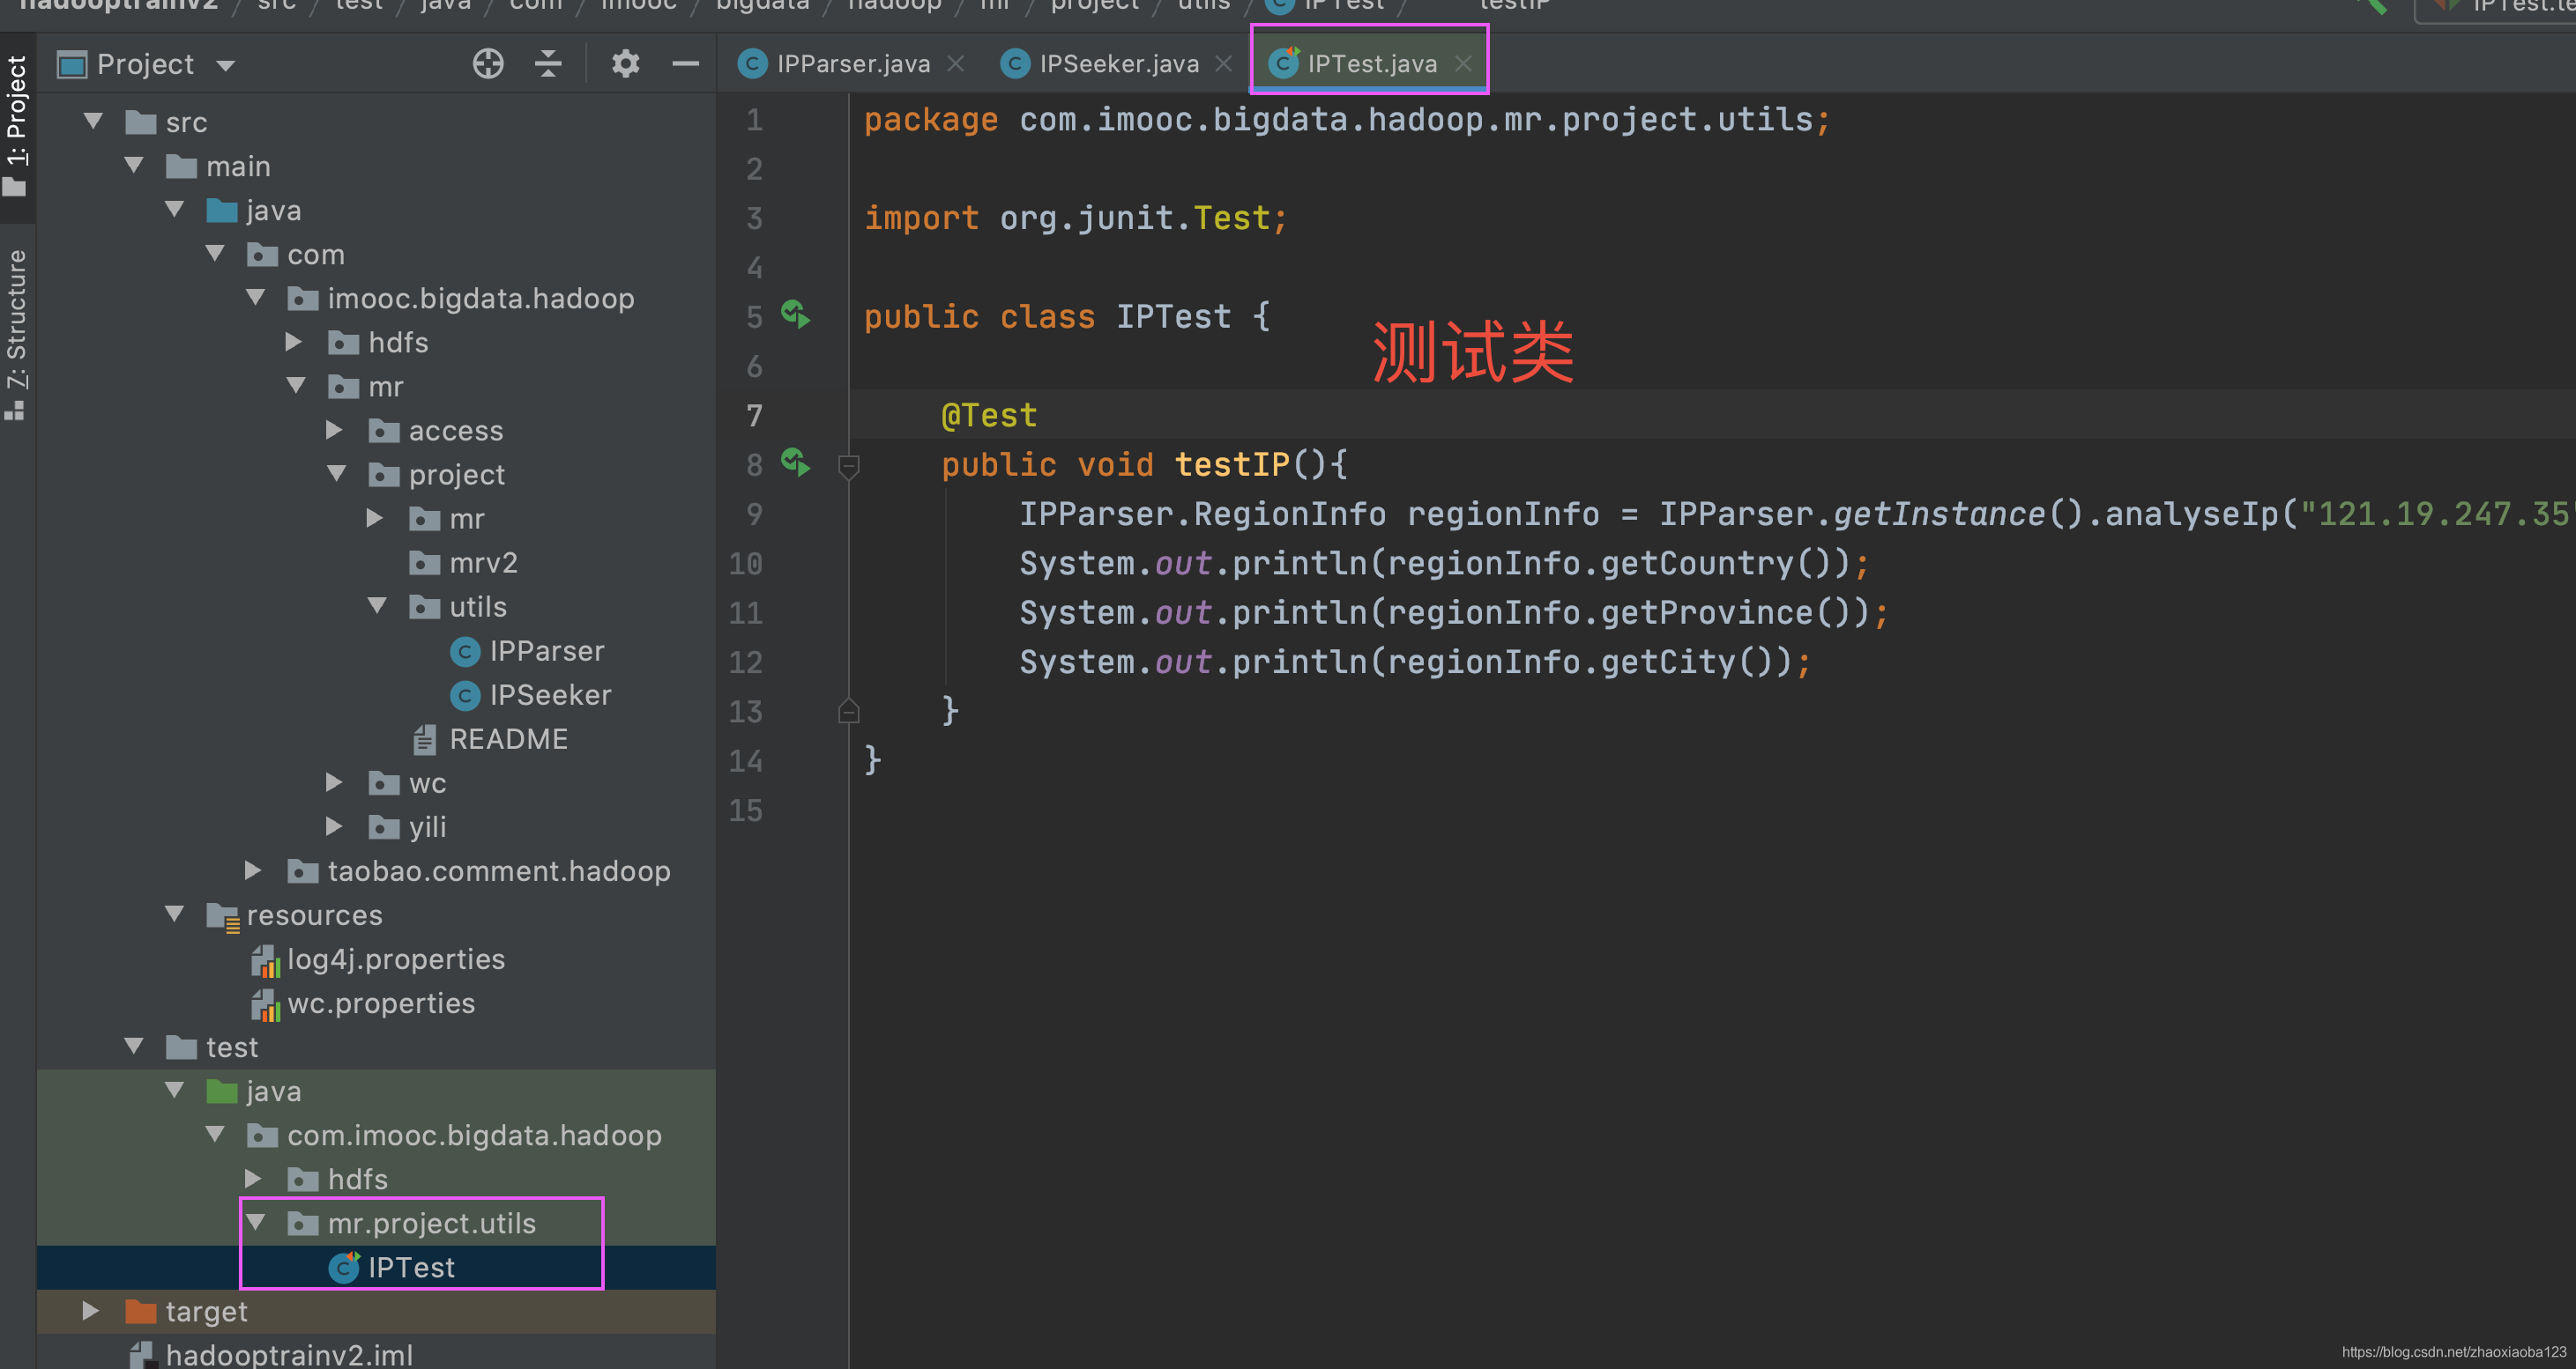Run IPTest class gutter icon at line 5
Viewport: 2576px width, 1369px height.
click(x=796, y=314)
